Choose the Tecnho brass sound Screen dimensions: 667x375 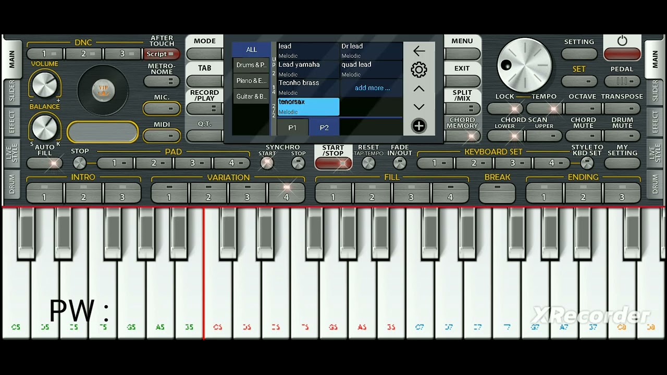[x=308, y=87]
